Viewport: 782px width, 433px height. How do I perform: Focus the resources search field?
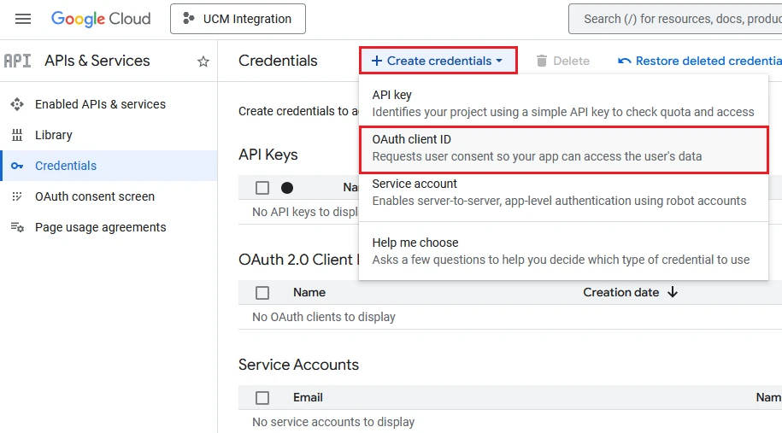[675, 19]
